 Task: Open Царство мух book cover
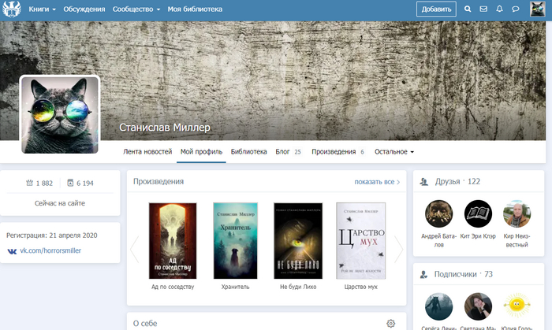coord(361,241)
